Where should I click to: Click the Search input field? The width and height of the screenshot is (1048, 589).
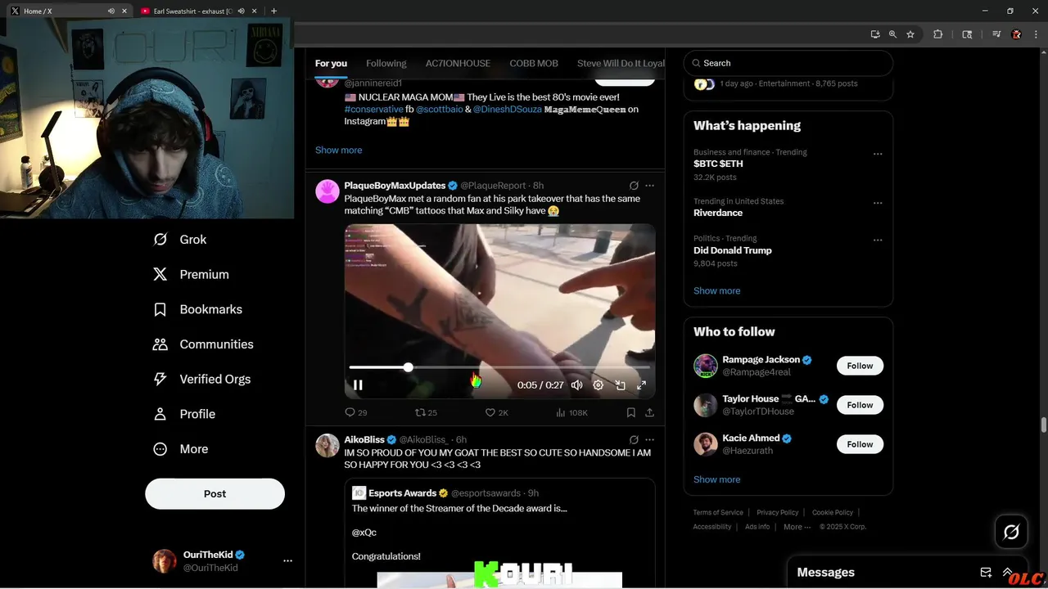(788, 63)
